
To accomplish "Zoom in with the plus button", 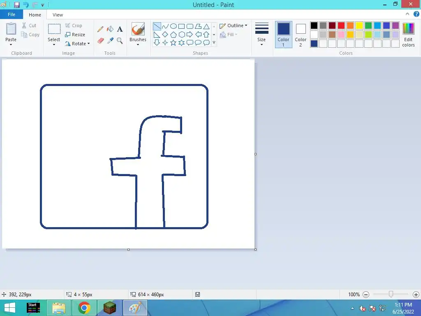I will 416,295.
